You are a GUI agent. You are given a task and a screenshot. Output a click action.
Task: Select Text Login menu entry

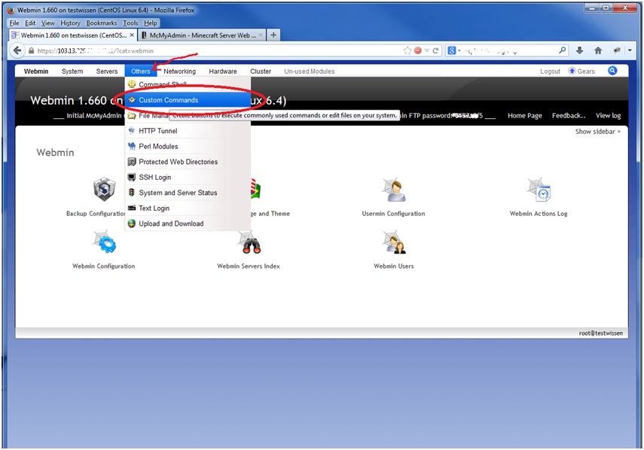pos(188,208)
